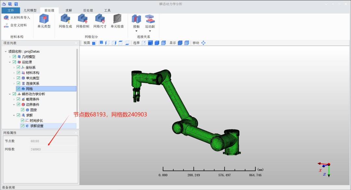
Task: Switch to back view cube icon
Action: click(x=101, y=43)
